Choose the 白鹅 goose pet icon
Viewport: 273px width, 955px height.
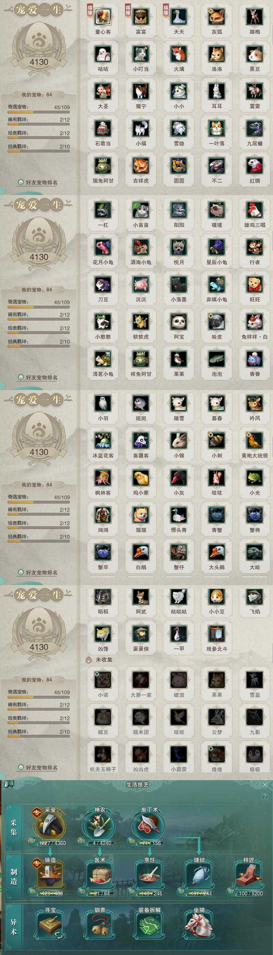tap(141, 552)
